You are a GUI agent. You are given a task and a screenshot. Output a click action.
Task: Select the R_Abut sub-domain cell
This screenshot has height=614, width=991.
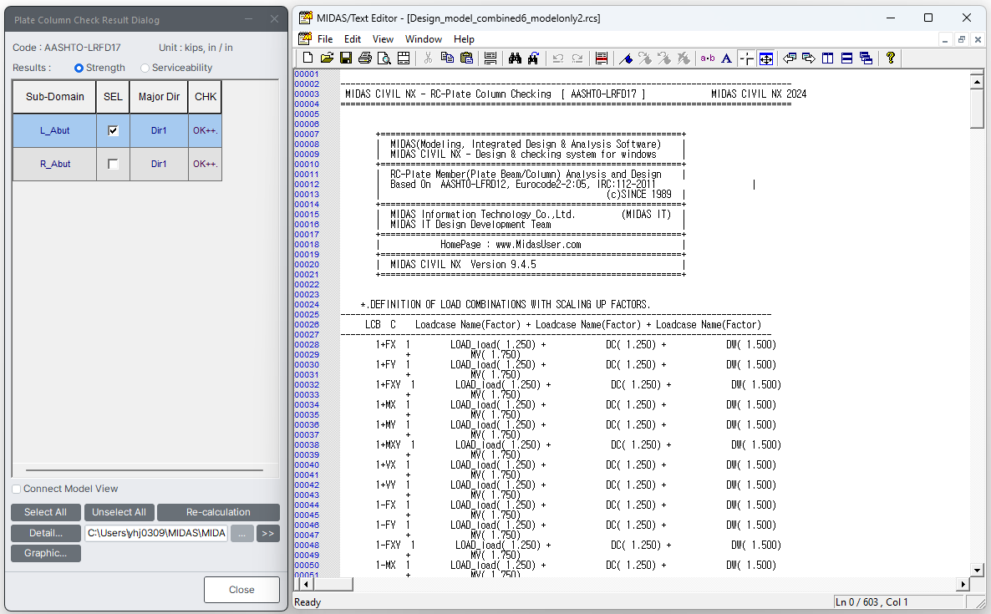coord(55,165)
